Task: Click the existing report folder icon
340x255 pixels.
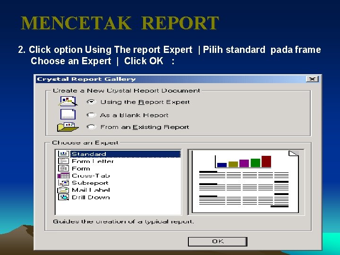Action: (x=68, y=127)
